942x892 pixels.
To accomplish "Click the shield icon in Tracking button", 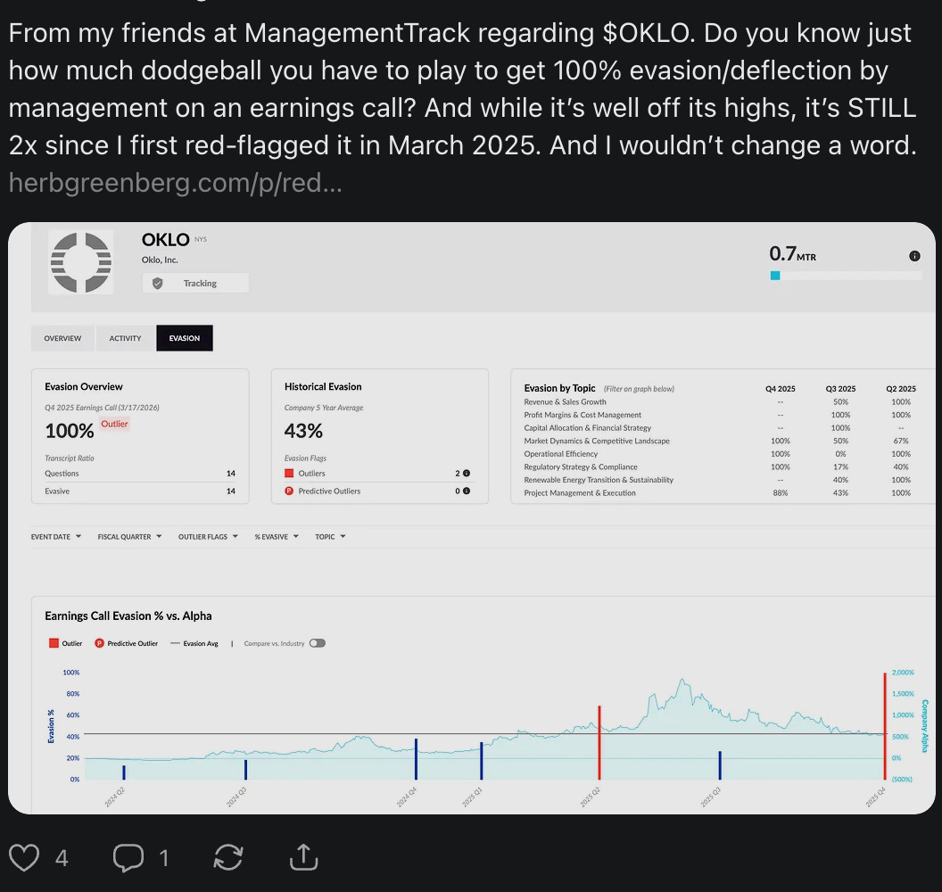I will tap(157, 283).
